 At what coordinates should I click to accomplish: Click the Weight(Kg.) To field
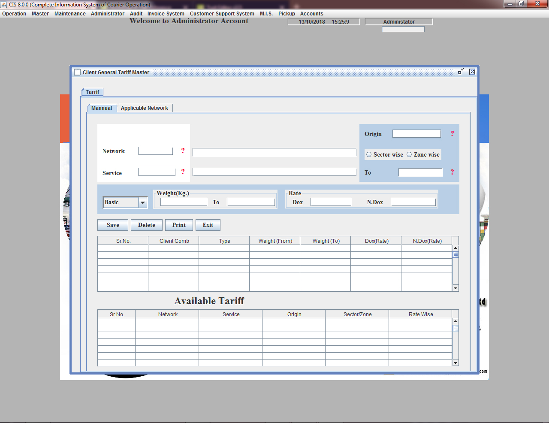(251, 202)
